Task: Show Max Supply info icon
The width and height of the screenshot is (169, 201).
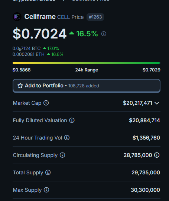Action: 46,190
